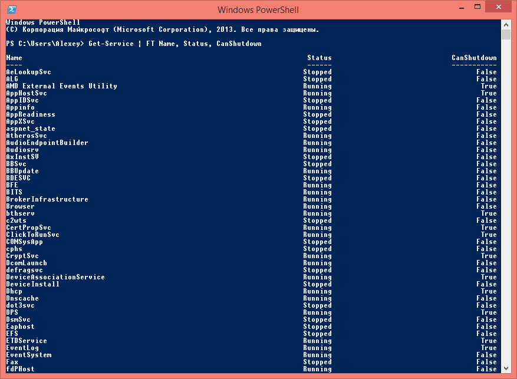The image size is (517, 379).
Task: Select the AudioEndpointBuilder service name
Action: tap(47, 143)
